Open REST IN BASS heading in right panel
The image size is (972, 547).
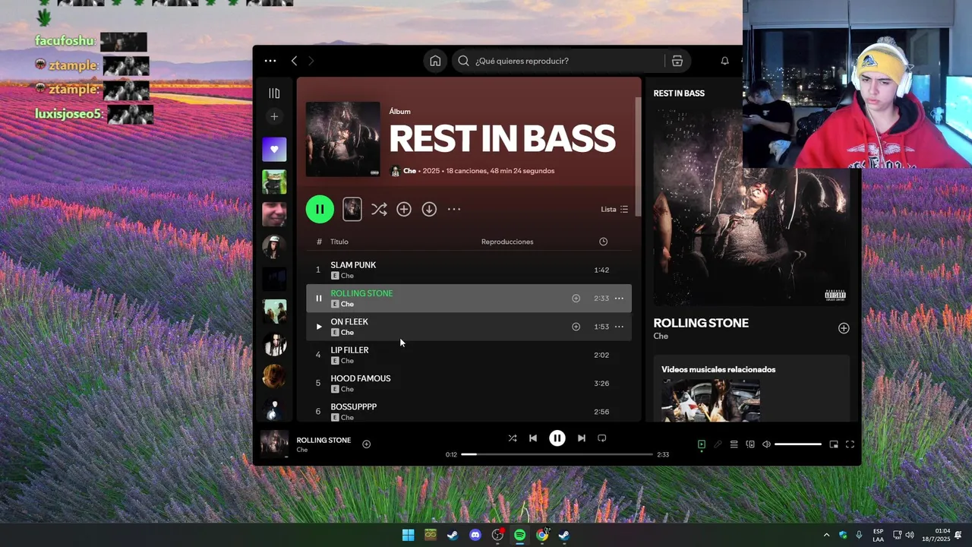pos(679,93)
